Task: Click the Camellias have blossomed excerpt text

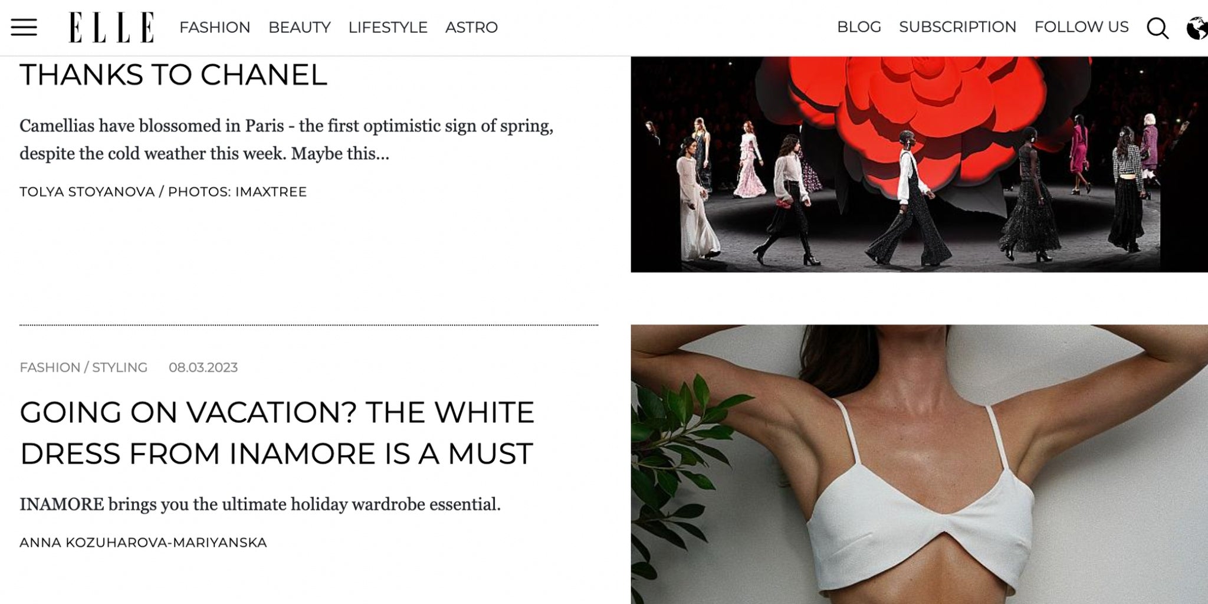Action: click(x=286, y=140)
